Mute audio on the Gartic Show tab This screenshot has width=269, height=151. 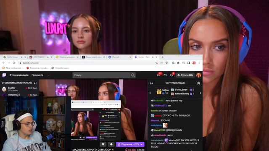(21, 57)
